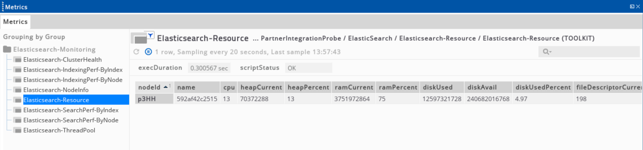Select the Elasticsearch-ClusterHealth dataview
This screenshot has width=643, height=150.
[x=62, y=60]
